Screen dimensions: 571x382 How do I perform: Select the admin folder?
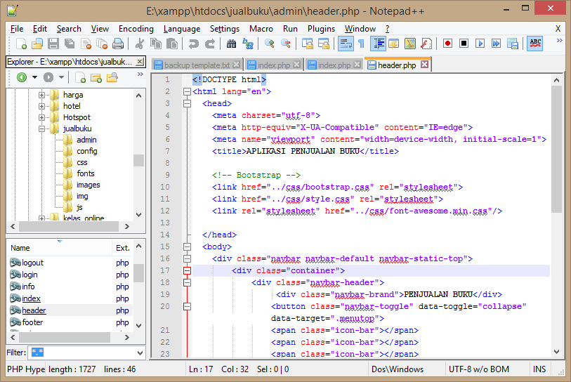pyautogui.click(x=86, y=140)
